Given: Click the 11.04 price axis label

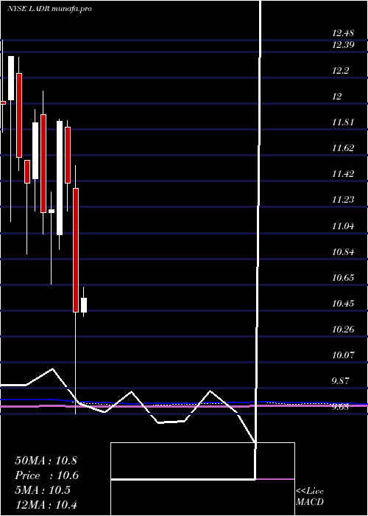Looking at the screenshot, I should point(343,226).
